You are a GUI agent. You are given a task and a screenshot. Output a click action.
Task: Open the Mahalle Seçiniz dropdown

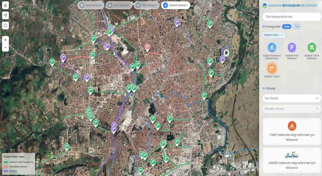pyautogui.click(x=292, y=109)
